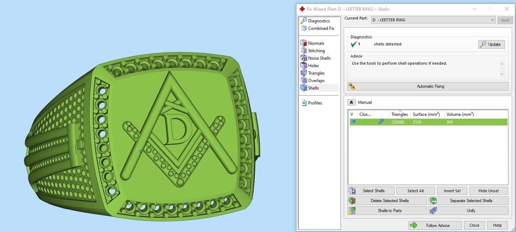Click the Profiles document icon
516x232 pixels.
coord(304,103)
